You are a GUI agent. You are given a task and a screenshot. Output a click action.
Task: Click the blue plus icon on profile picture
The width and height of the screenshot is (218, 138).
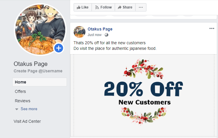coord(59,48)
